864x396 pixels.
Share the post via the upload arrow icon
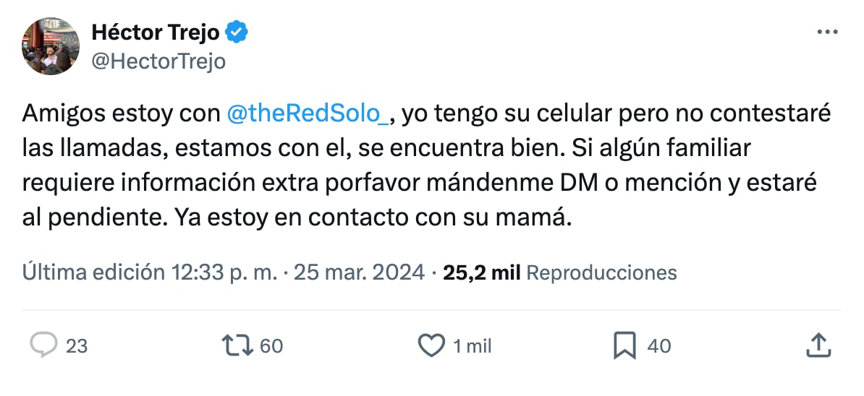(817, 345)
